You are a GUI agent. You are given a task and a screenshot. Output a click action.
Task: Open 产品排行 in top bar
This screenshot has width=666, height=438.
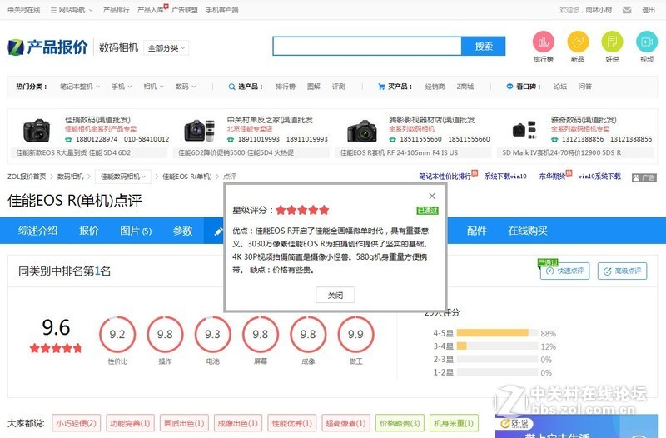coord(116,10)
